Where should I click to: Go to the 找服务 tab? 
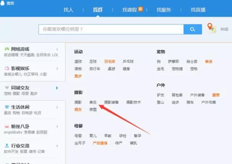pyautogui.click(x=164, y=10)
